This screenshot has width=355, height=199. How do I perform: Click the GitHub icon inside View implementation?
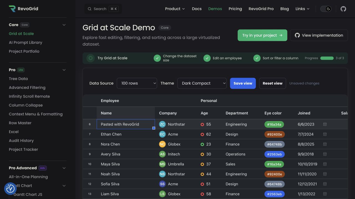click(297, 35)
